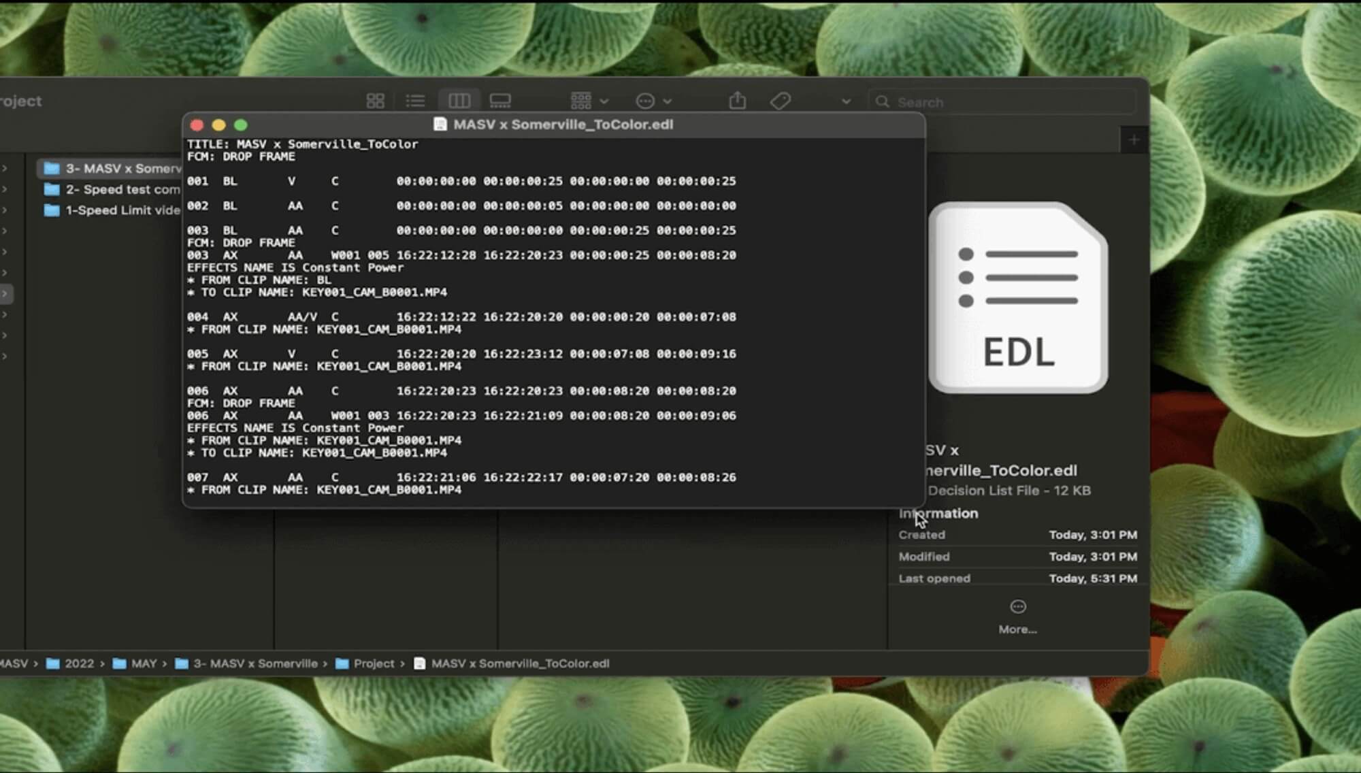This screenshot has width=1361, height=773.
Task: Add a new tab with plus button
Action: [1134, 140]
